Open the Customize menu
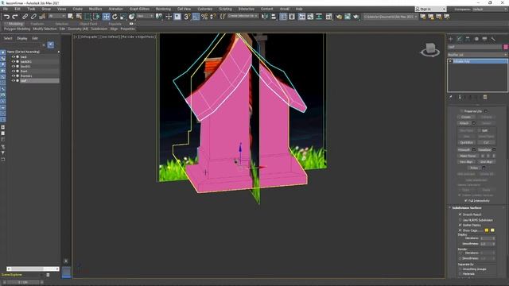Screen dimensions: 509x286 205,9
